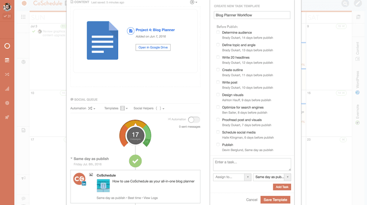
Task: Check the Proofread post and visuals task
Action: [218, 120]
